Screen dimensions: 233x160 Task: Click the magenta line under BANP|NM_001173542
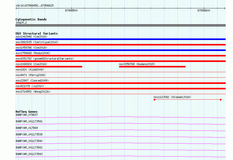pos(120,150)
